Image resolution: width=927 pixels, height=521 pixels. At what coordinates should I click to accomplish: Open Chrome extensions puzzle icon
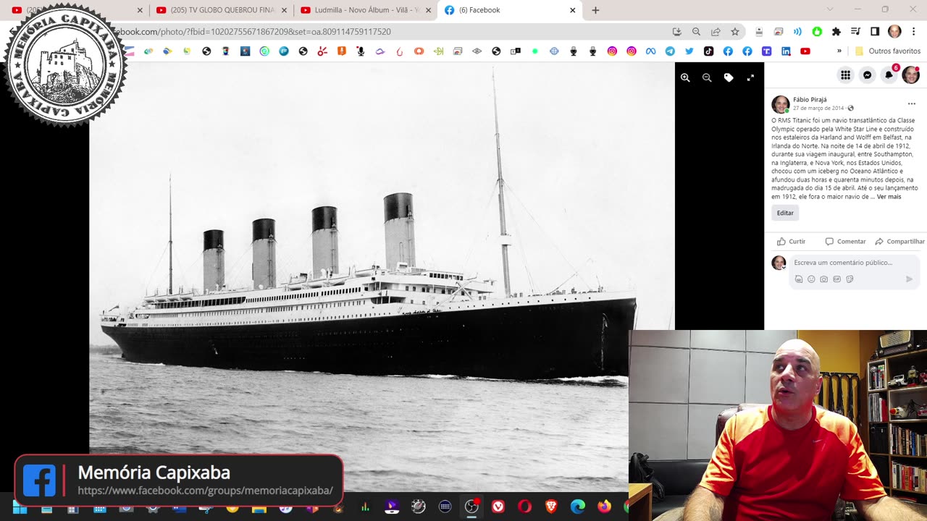[836, 32]
